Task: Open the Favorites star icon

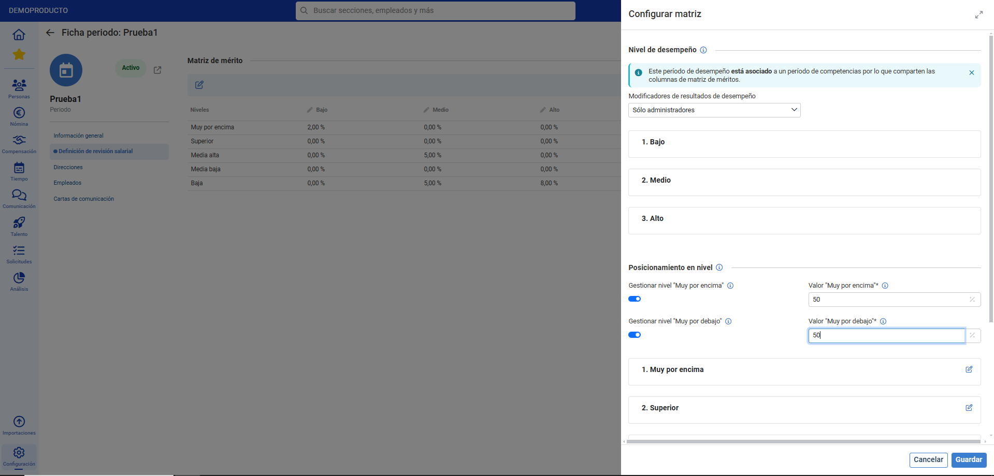Action: [x=19, y=54]
